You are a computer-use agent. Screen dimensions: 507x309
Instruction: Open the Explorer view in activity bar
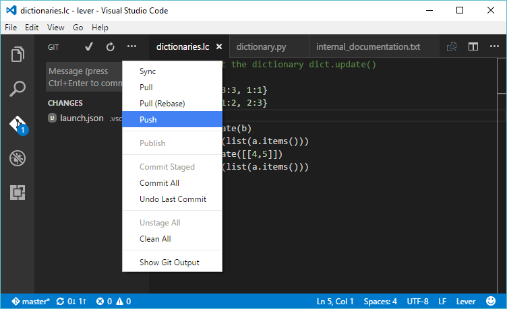click(18, 54)
